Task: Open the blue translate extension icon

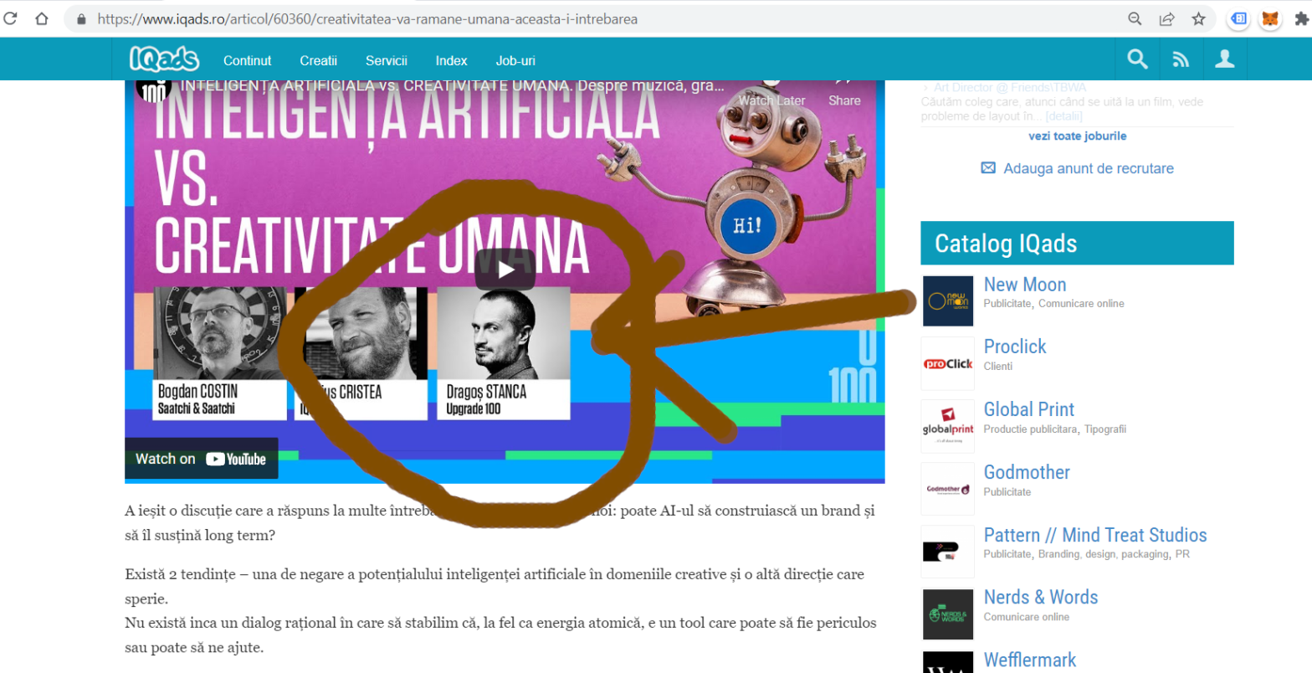Action: coord(1239,18)
